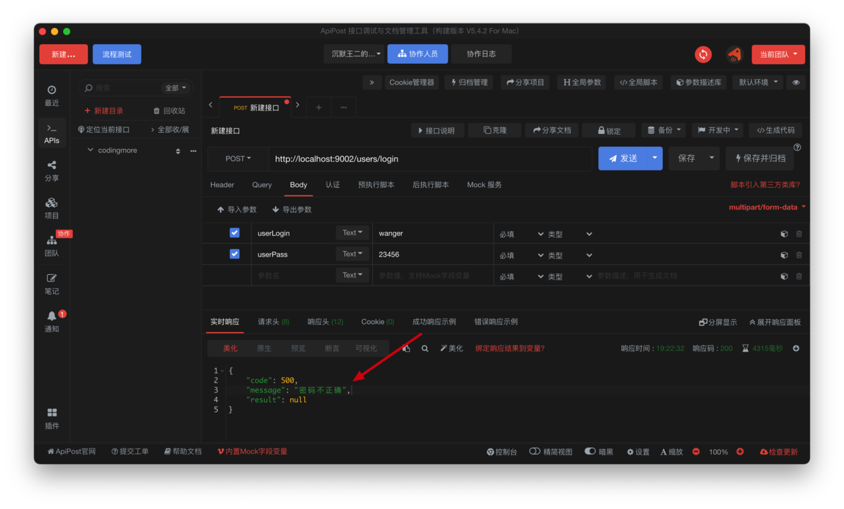Toggle the 暗黑 dark mode switch
The height and width of the screenshot is (509, 844).
pyautogui.click(x=590, y=452)
